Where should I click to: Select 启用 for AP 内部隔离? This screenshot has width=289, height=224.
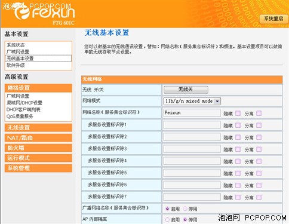pyautogui.click(x=167, y=220)
